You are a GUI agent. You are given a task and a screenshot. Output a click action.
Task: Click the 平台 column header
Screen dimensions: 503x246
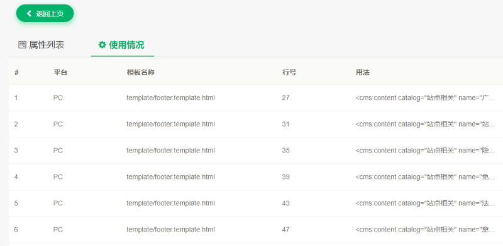pyautogui.click(x=60, y=72)
